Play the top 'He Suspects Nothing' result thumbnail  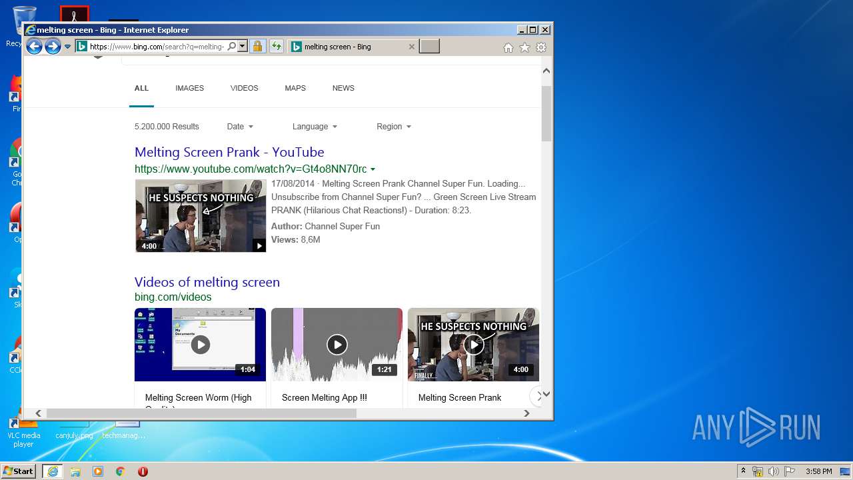coord(201,215)
